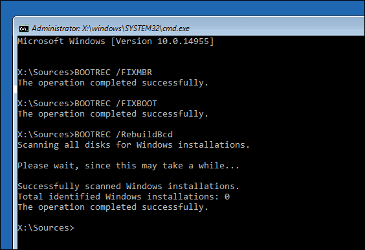
Task: Click the final 'operation completed successfully' message
Action: (113, 207)
